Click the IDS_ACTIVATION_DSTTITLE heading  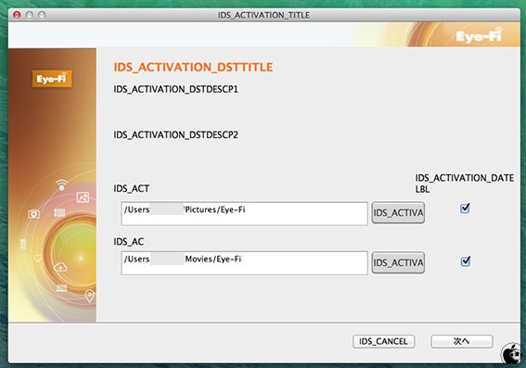[x=193, y=67]
